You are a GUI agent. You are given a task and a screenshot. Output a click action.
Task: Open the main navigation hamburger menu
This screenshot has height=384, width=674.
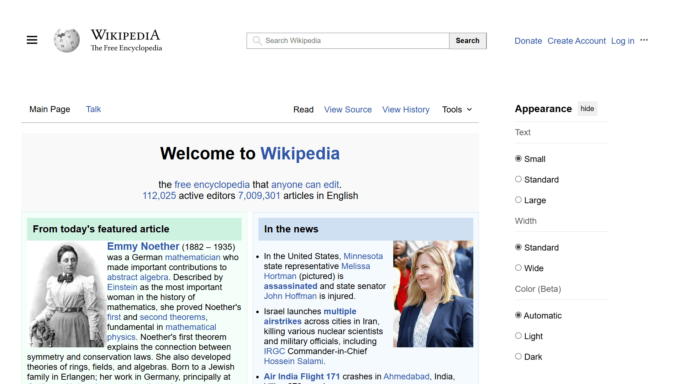click(32, 40)
